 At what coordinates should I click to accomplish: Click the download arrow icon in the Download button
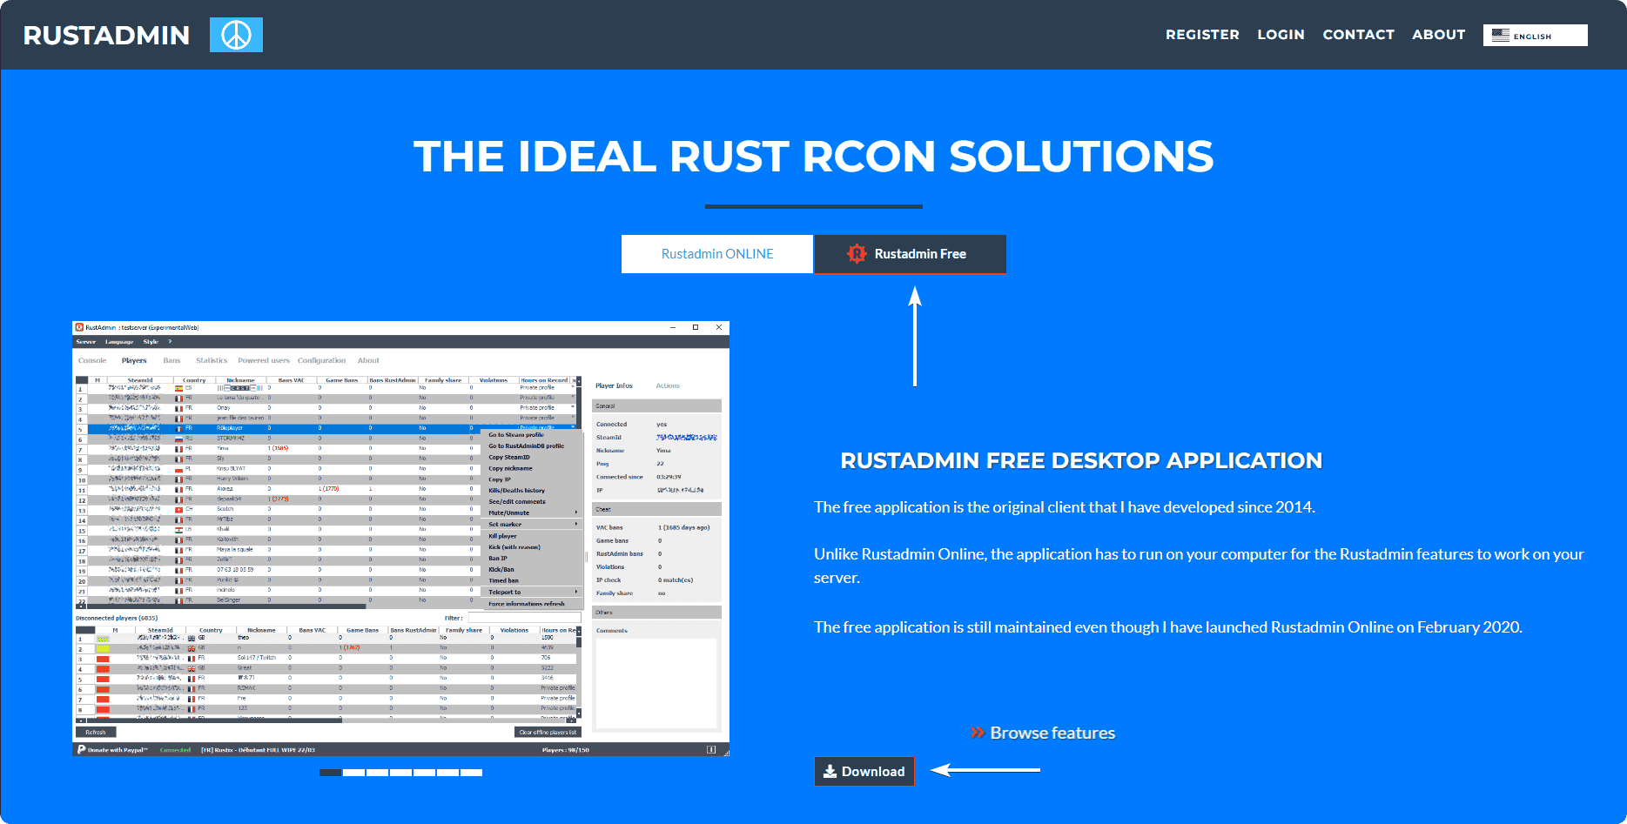coord(830,772)
